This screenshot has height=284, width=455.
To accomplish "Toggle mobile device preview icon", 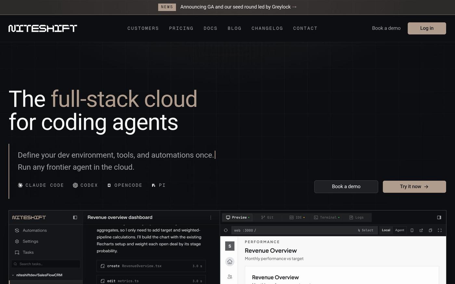I will click(x=412, y=230).
